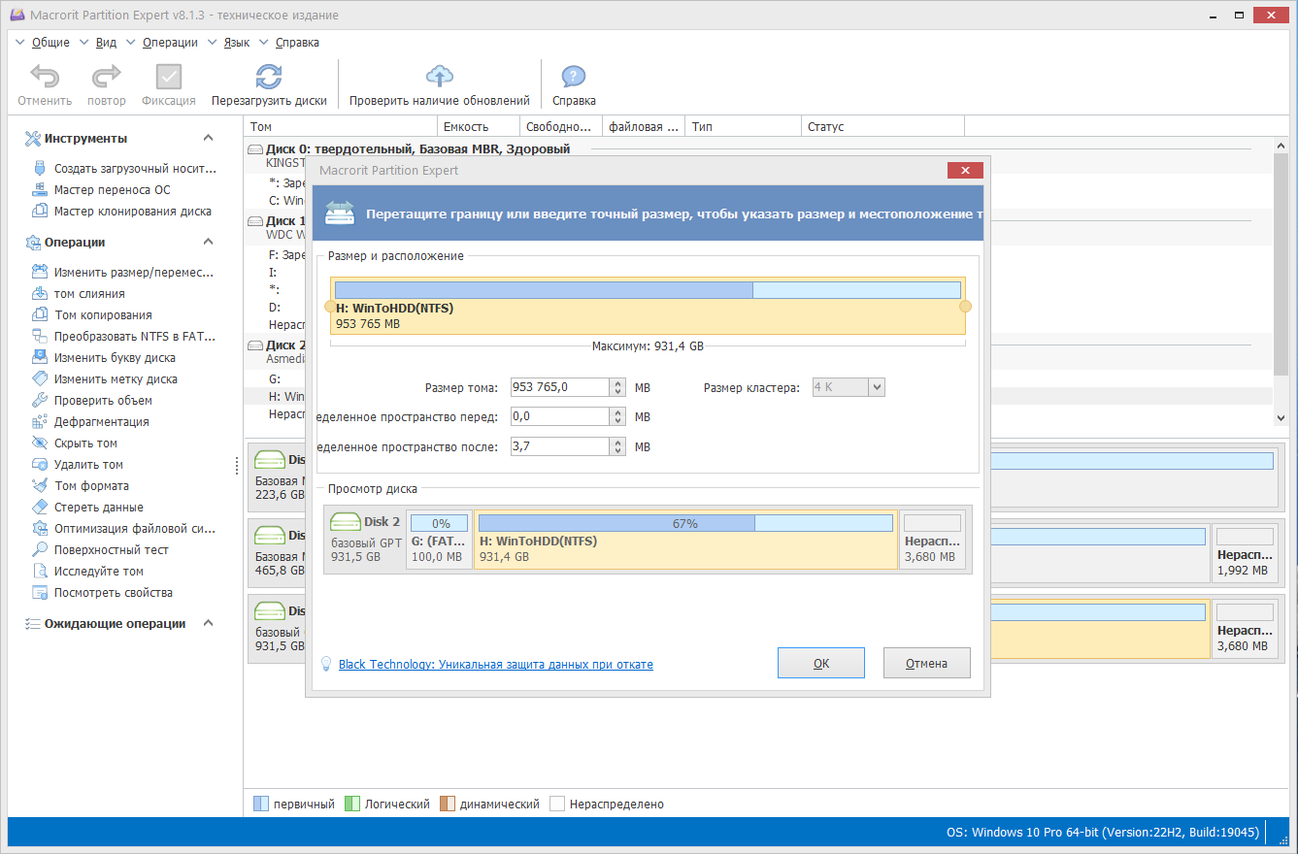1298x854 pixels.
Task: Click unallocated 1,992 MB block in main window
Action: pyautogui.click(x=1245, y=552)
